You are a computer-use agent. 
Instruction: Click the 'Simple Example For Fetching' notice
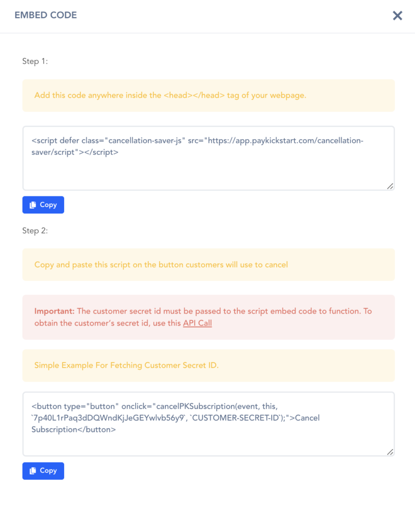(126, 365)
